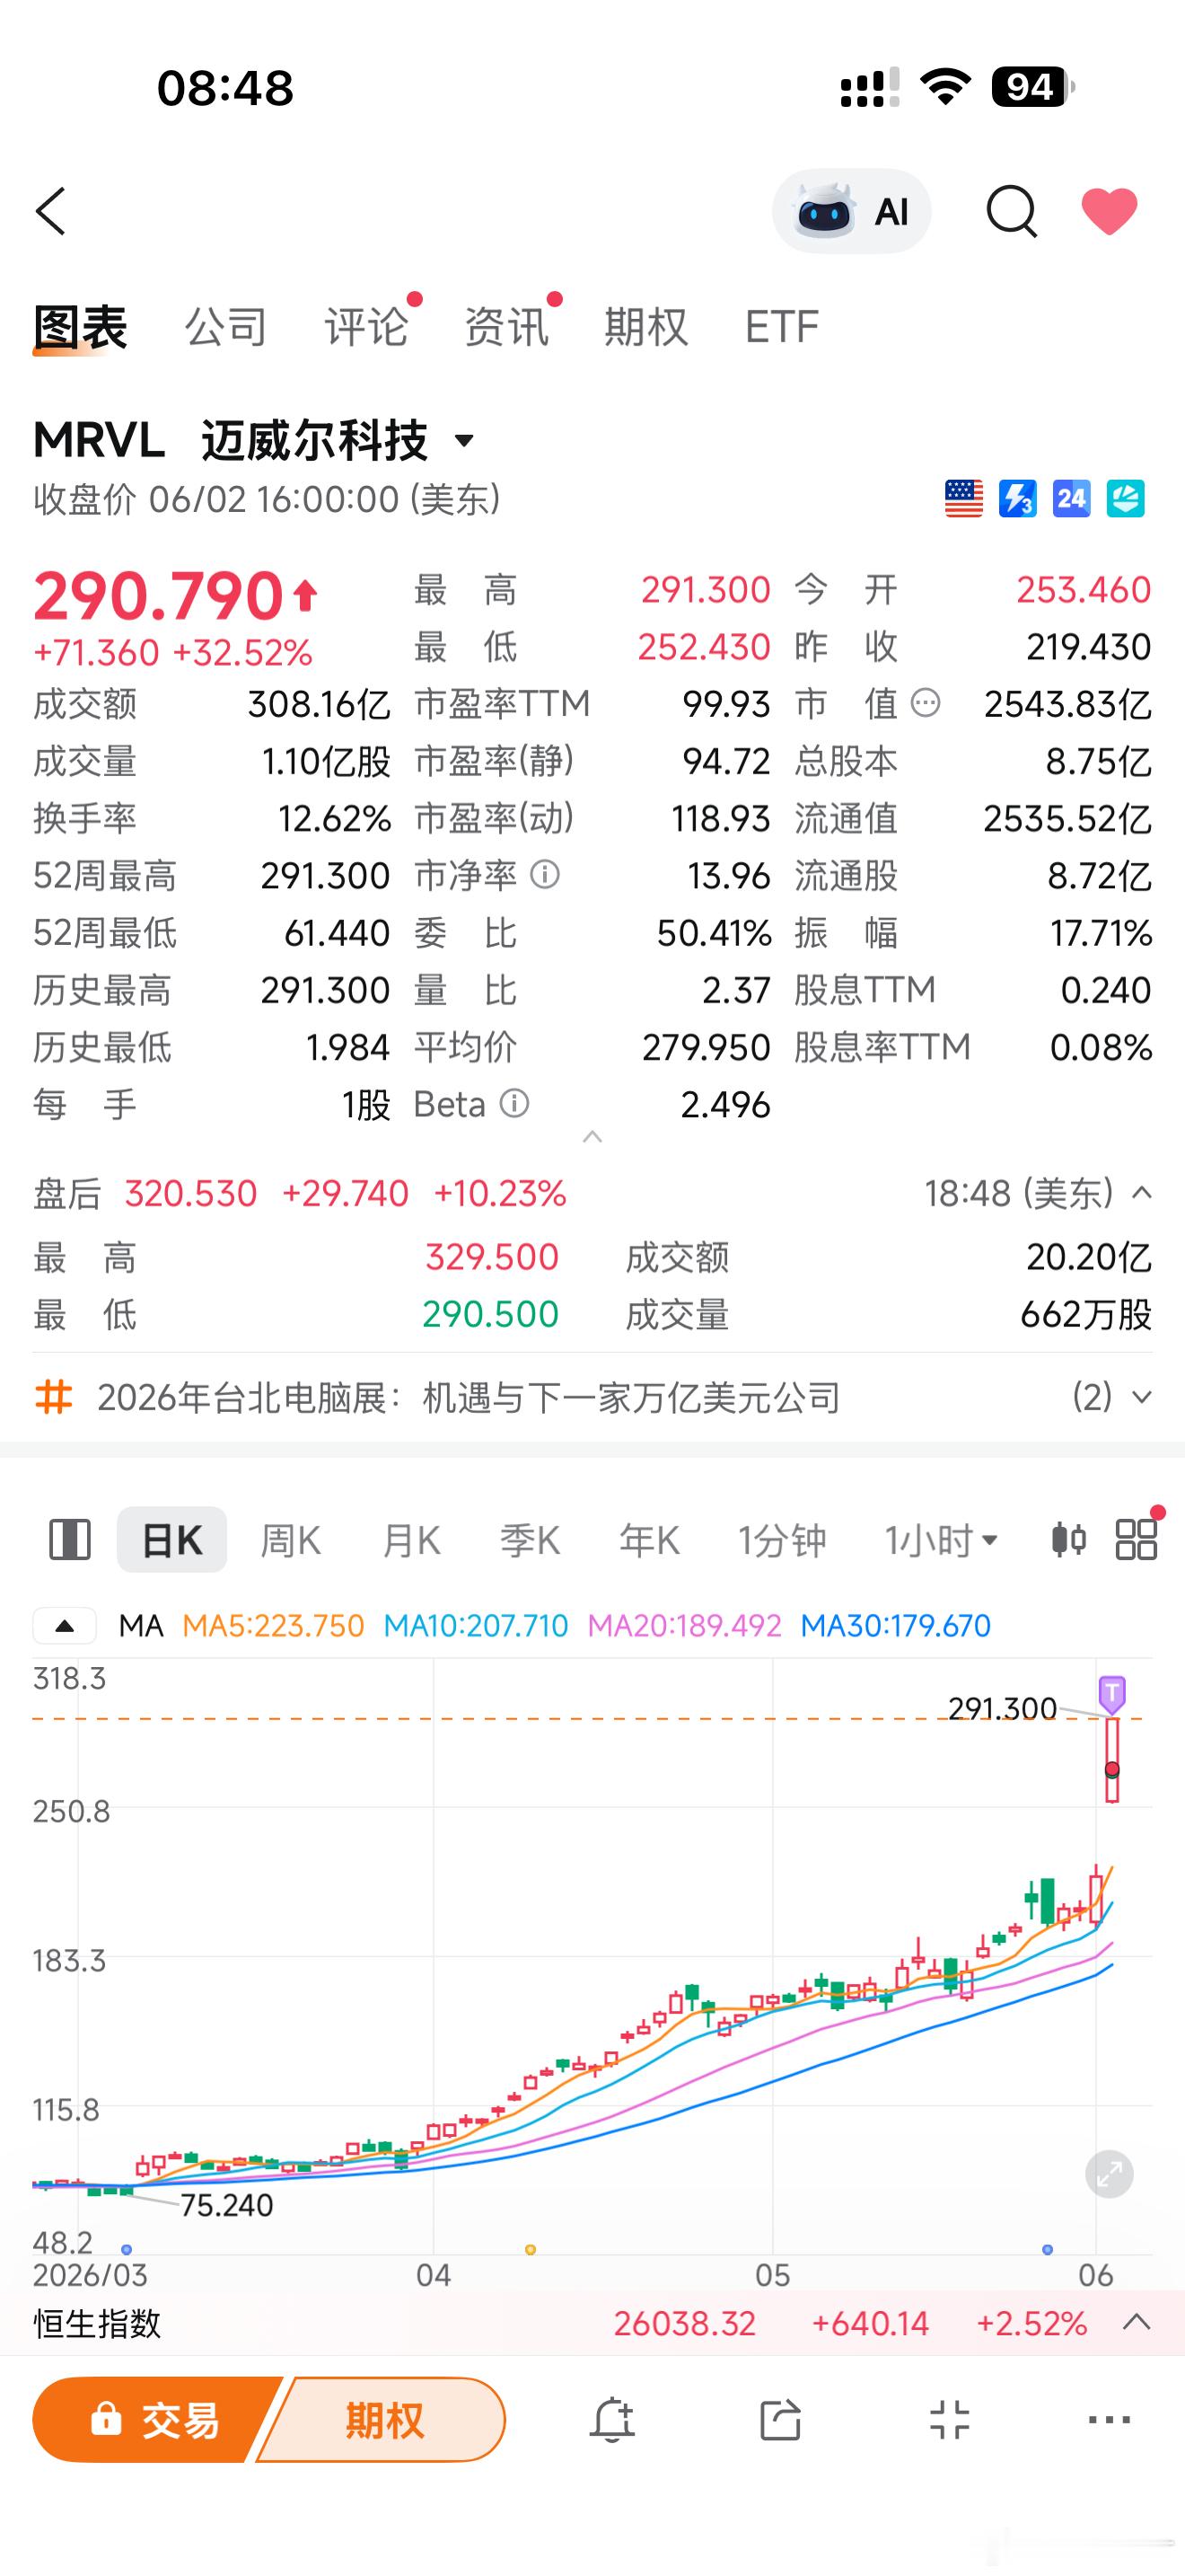
Task: Tap the info icon beside 市净率
Action: 545,875
